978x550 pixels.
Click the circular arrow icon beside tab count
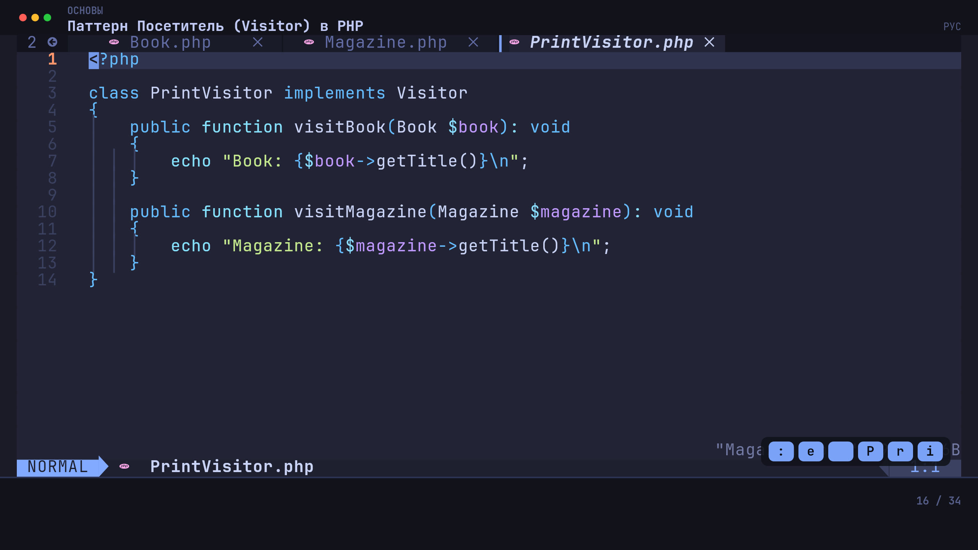(x=52, y=42)
